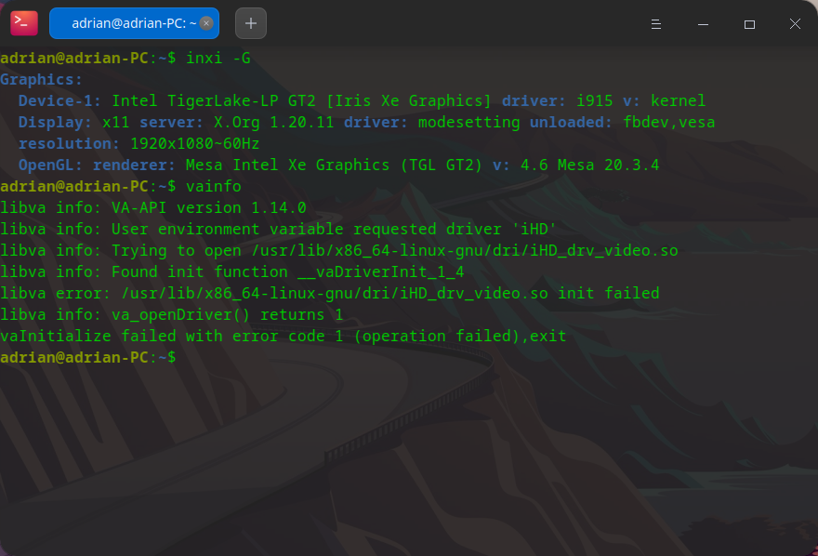Click 'Intel TigerLake-LP GT2 [Iris Xe Graphics]' text
The image size is (818, 556).
301,100
